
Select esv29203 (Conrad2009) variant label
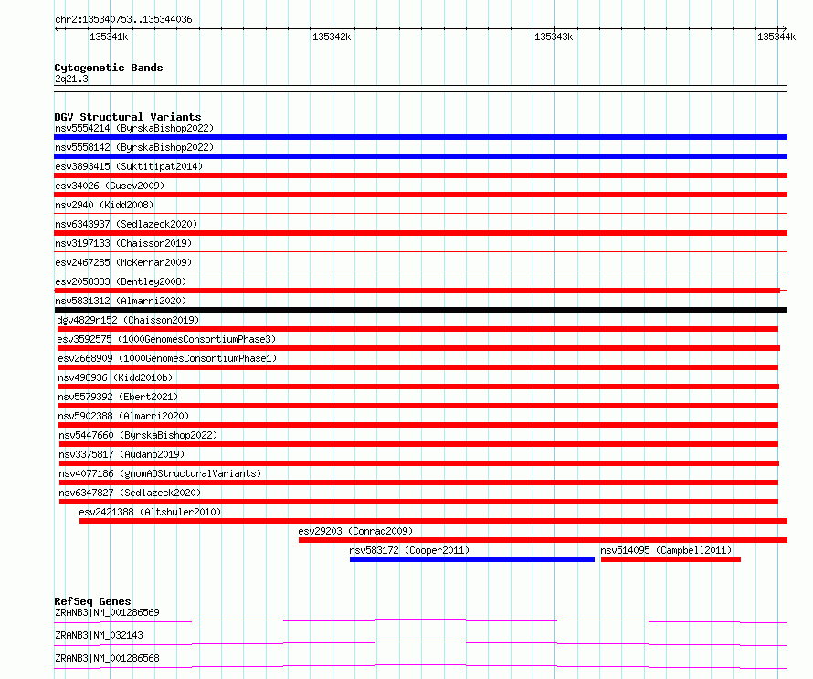point(355,531)
